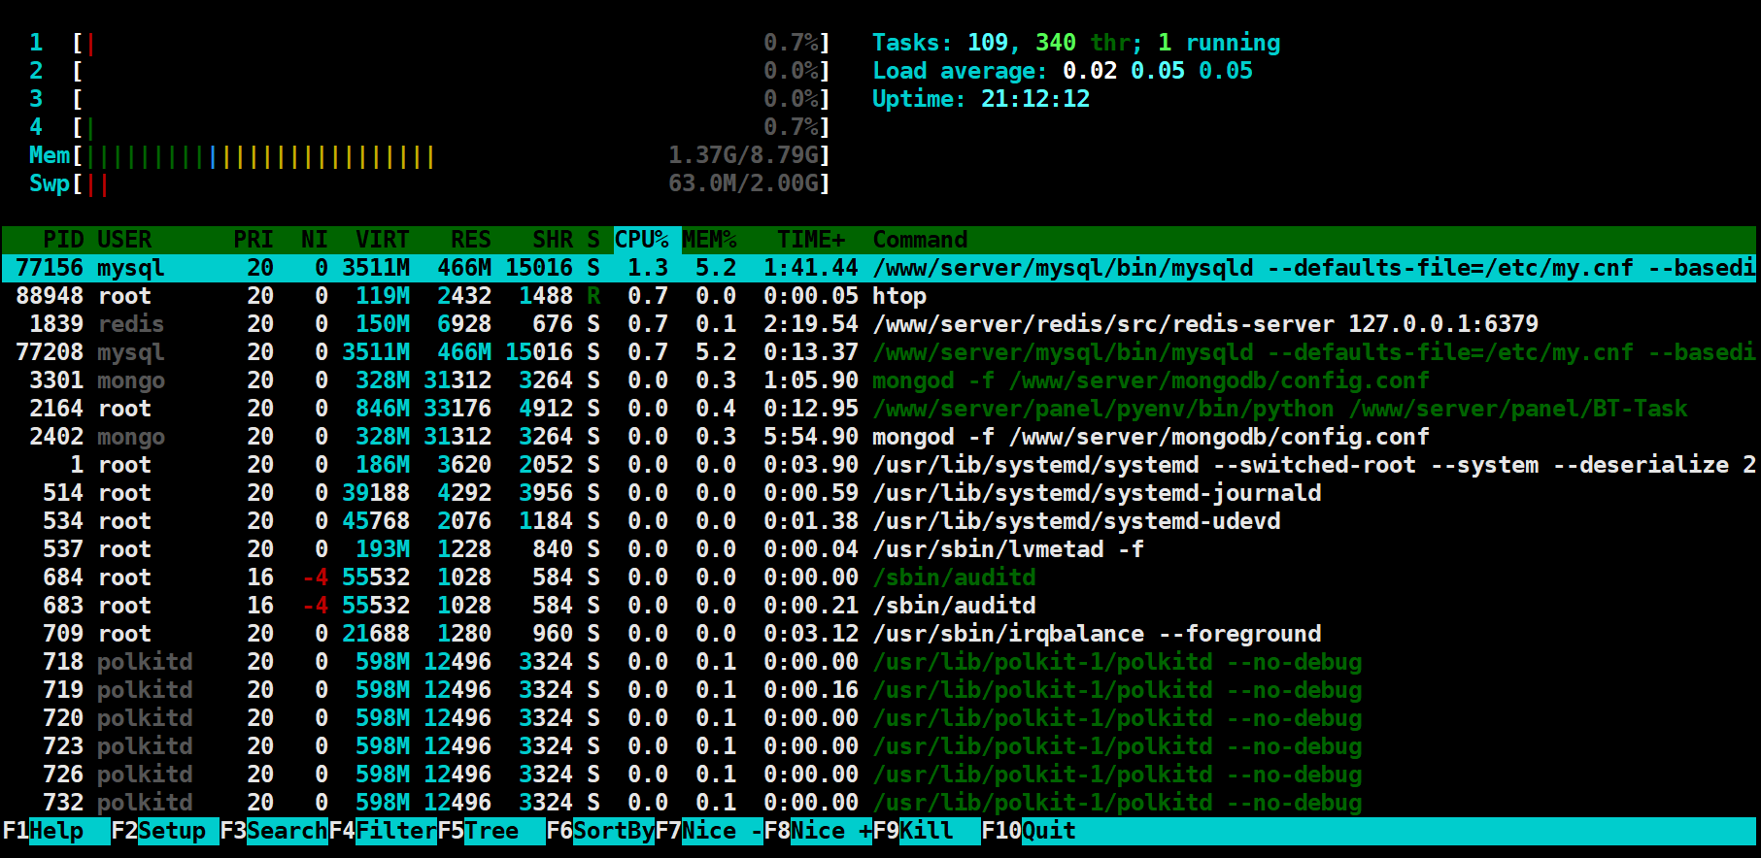Viewport: 1761px width, 858px height.
Task: Select the redis-server process PID 1839
Action: (x=879, y=324)
